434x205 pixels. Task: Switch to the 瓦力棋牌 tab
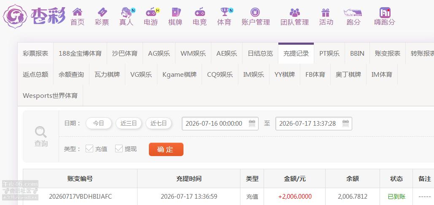coord(107,74)
